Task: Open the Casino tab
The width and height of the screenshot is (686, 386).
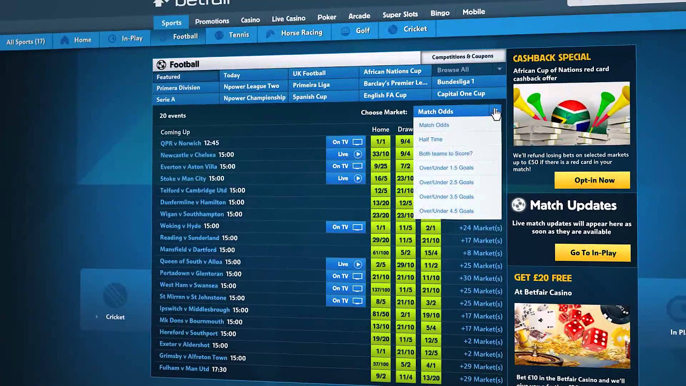Action: (250, 20)
